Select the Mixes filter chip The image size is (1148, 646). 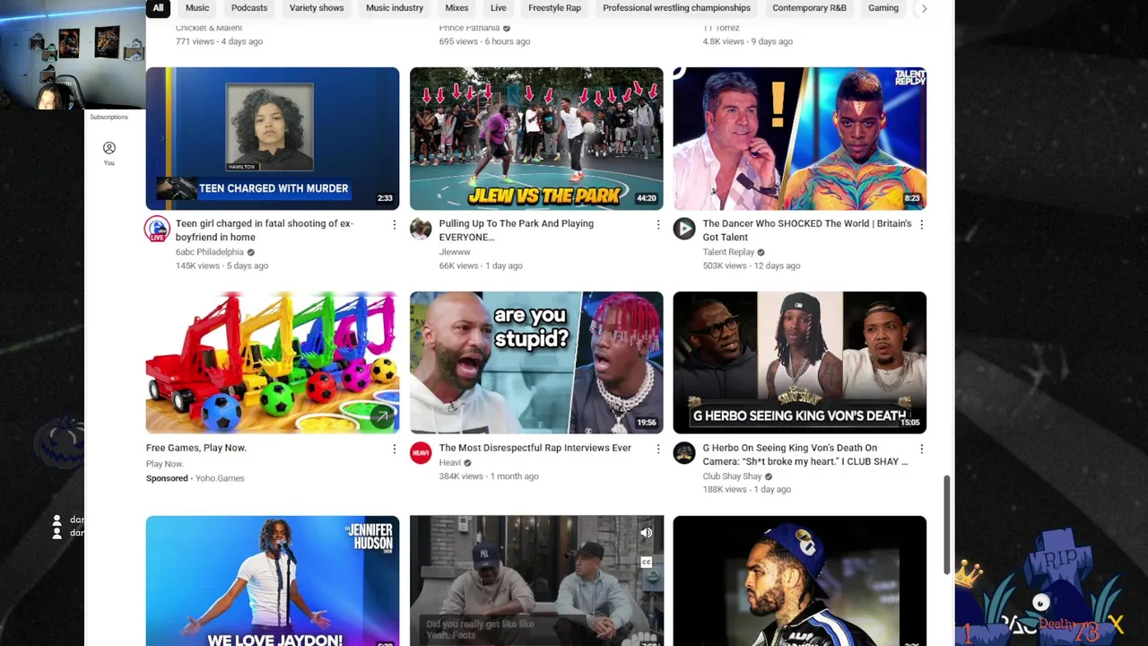coord(457,8)
